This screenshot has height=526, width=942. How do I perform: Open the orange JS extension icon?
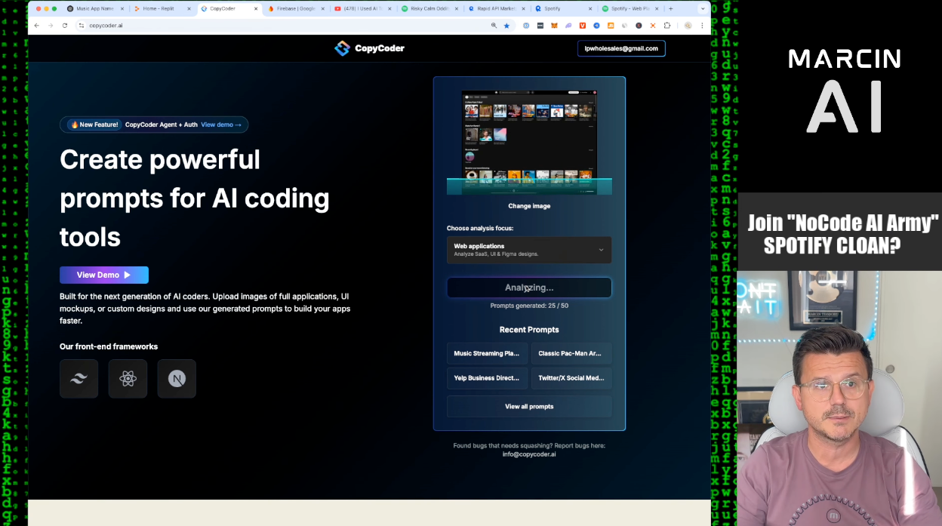611,25
